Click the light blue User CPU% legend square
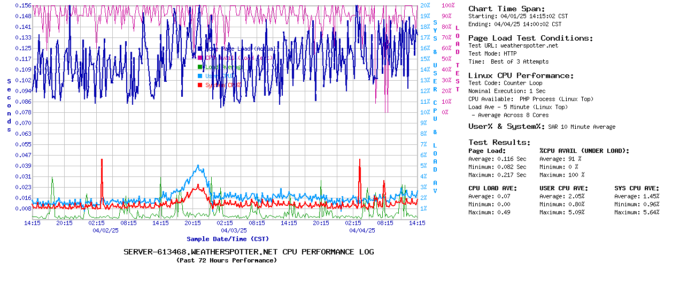This screenshot has width=695, height=294. [200, 76]
